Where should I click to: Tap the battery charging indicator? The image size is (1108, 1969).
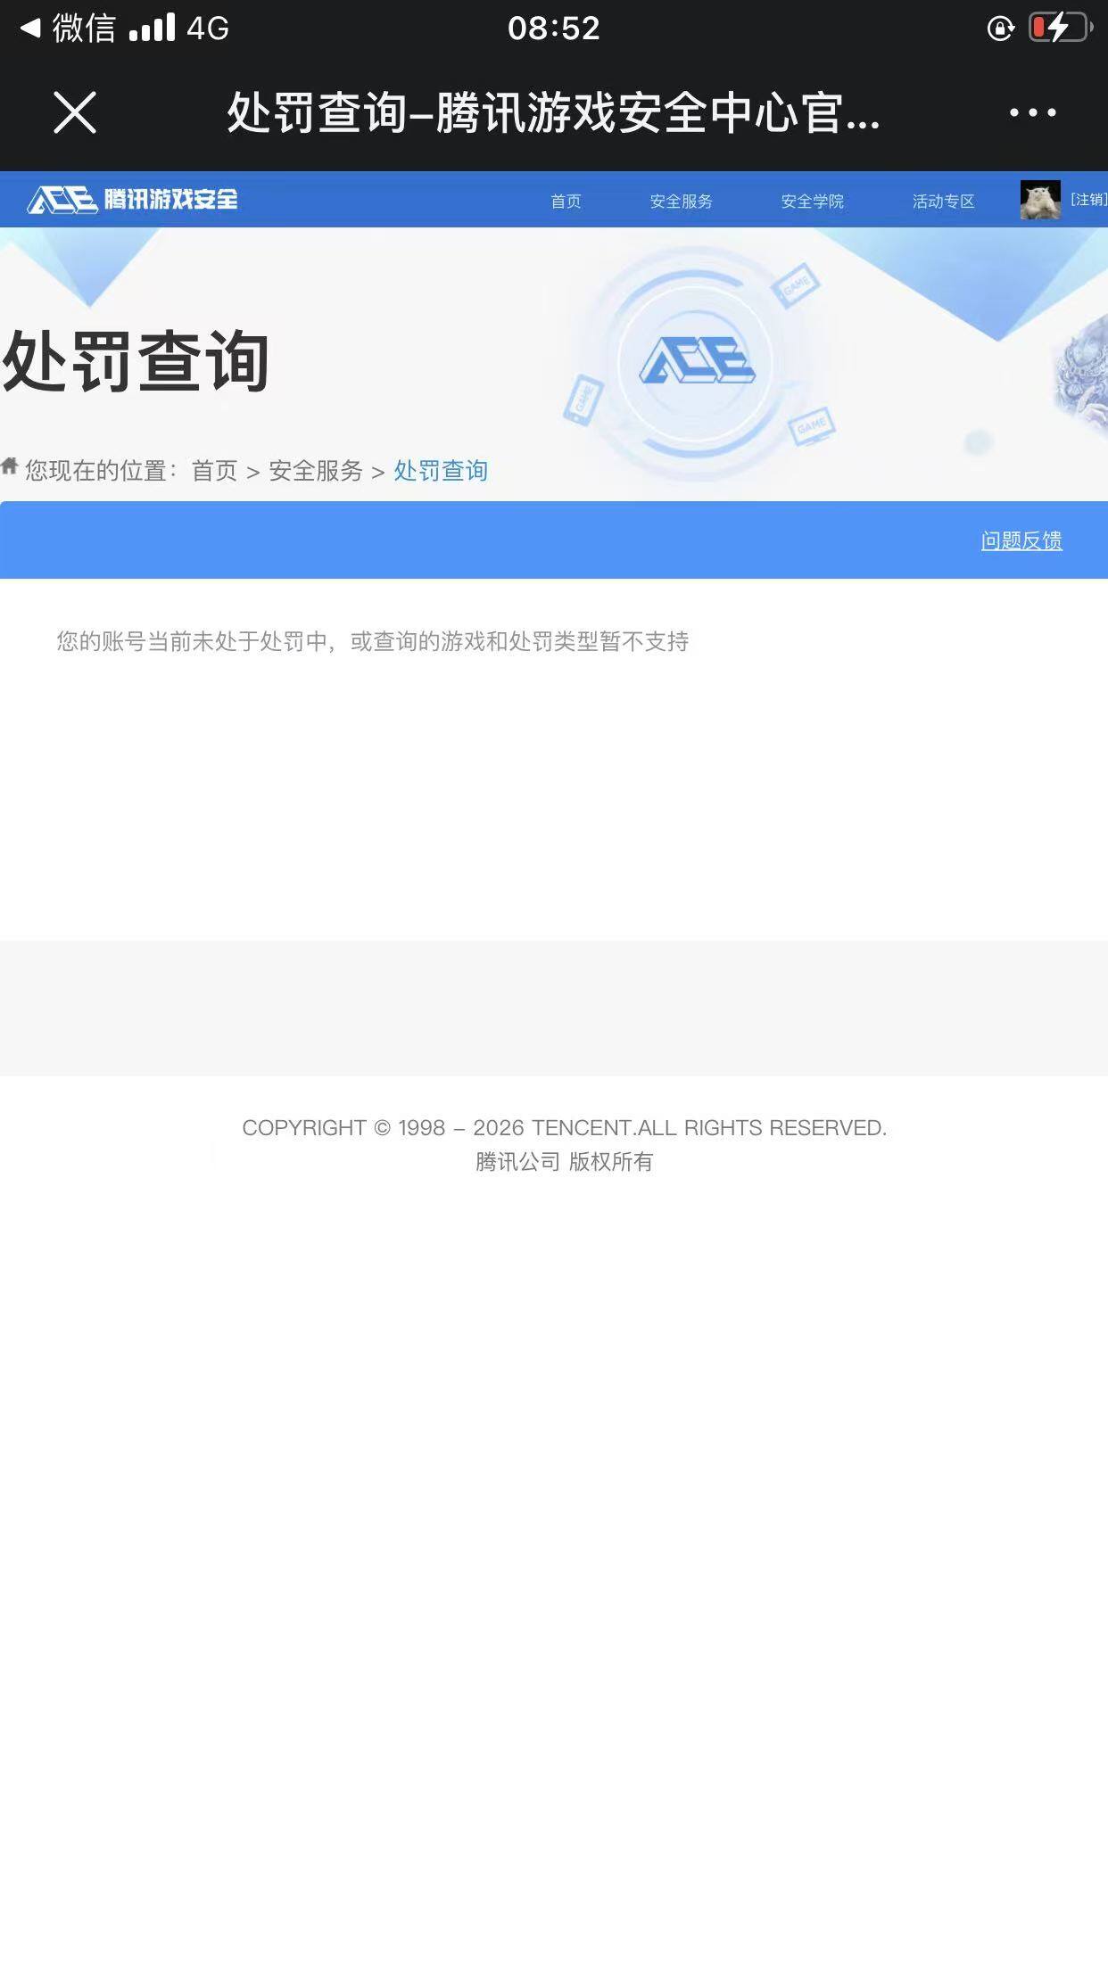[1060, 28]
